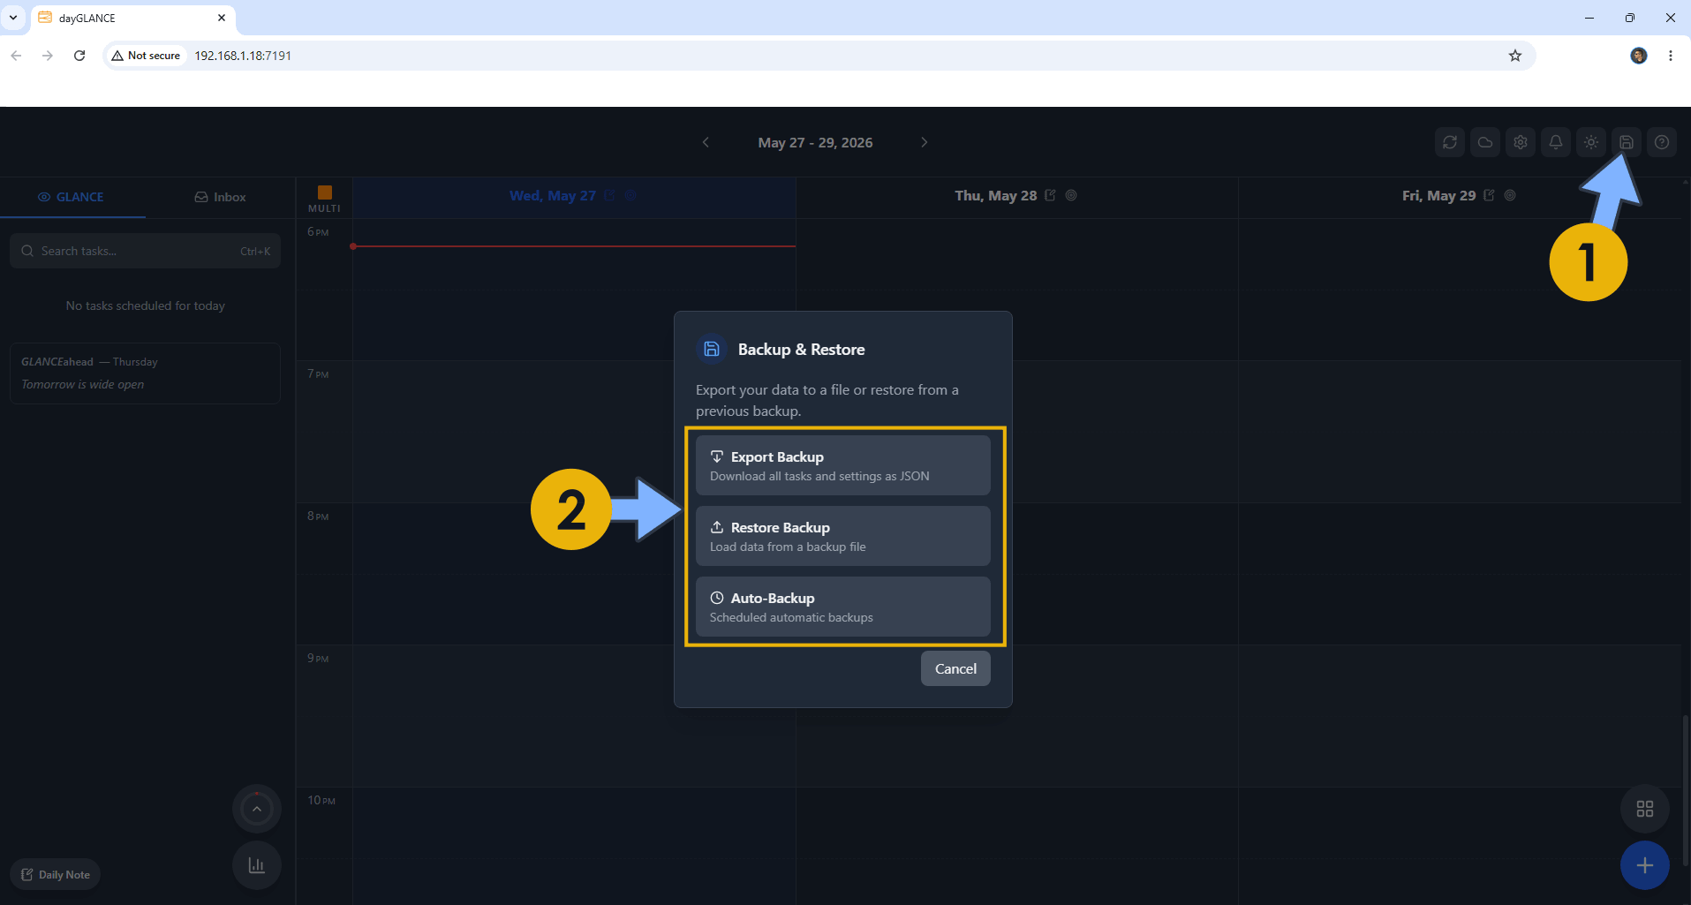
Task: Click the GLANCEahead Thursday card
Action: [145, 373]
